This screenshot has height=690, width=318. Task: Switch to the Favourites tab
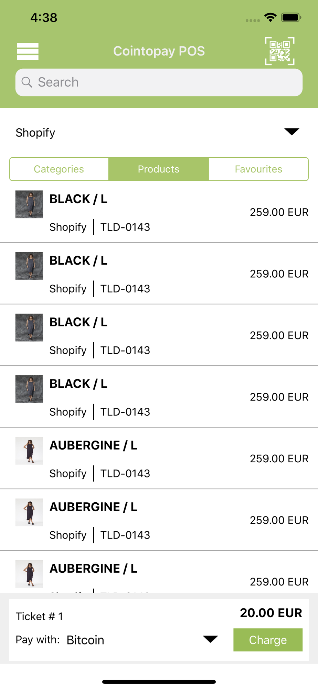coord(258,169)
